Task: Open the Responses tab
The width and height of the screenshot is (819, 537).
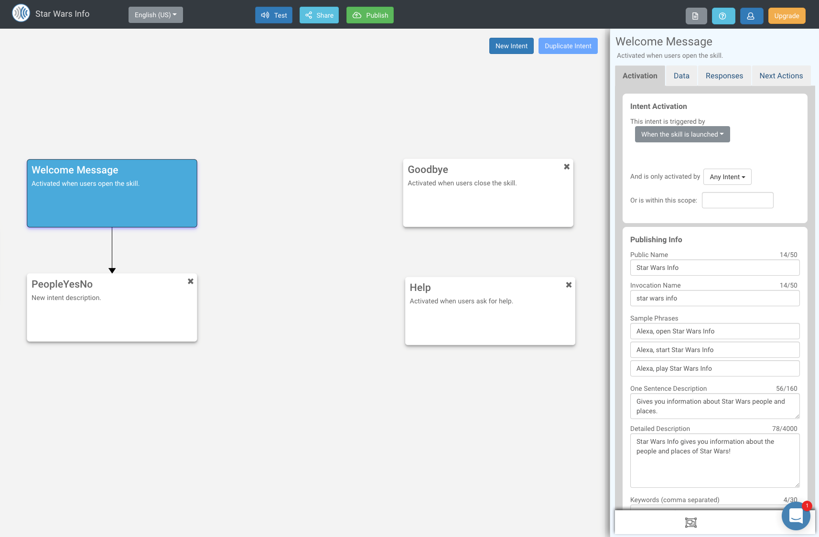Action: (724, 75)
